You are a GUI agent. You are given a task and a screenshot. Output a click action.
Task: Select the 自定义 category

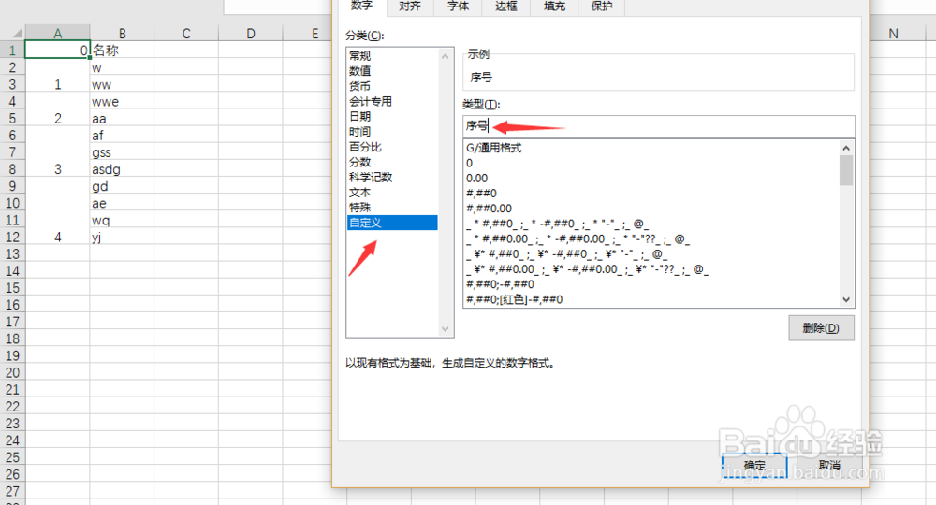(392, 223)
